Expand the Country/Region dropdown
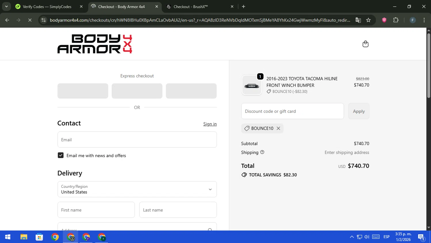 click(137, 189)
